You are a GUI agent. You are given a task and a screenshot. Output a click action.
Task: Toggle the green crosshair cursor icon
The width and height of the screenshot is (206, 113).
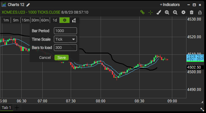click(x=150, y=12)
